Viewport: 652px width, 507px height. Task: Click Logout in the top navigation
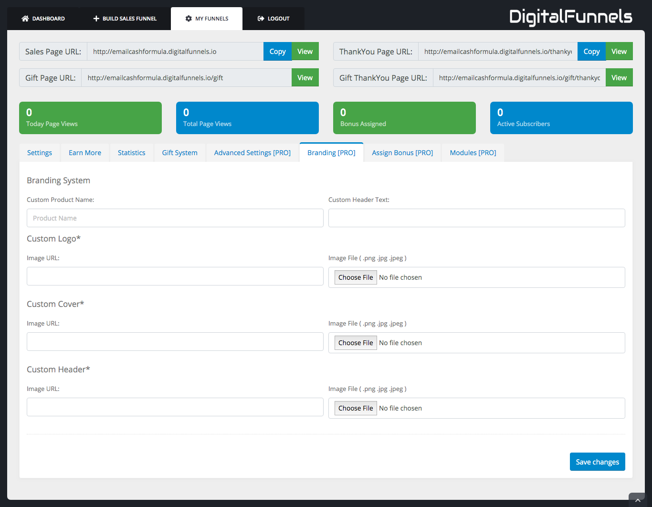[273, 19]
